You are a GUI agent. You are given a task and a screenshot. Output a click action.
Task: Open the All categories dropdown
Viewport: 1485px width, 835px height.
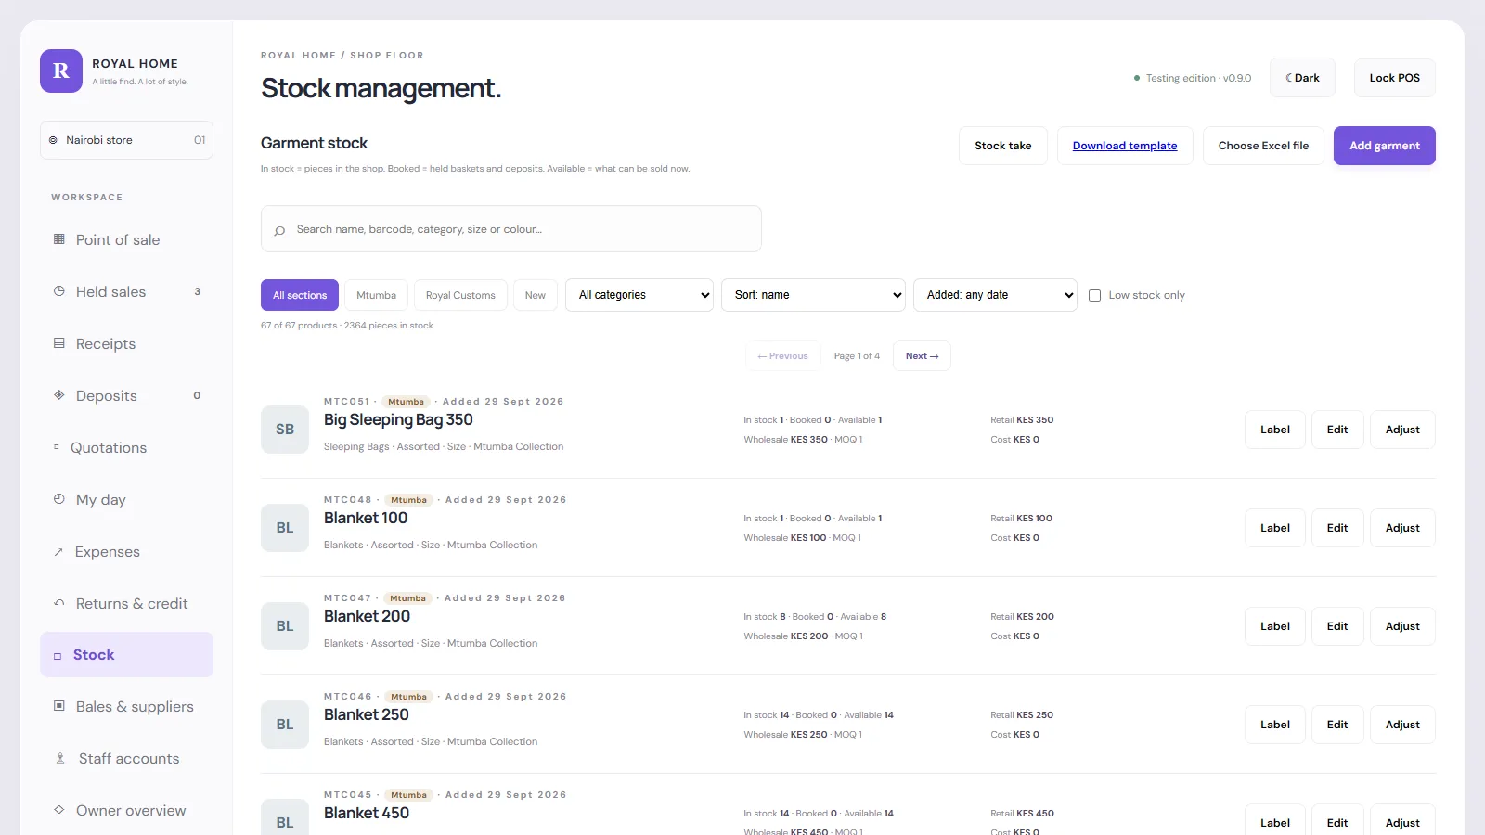[x=639, y=295]
